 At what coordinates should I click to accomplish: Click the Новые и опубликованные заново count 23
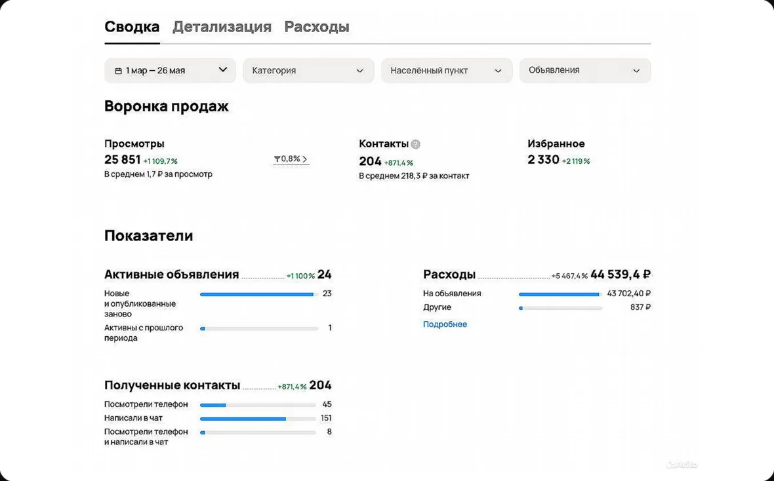327,294
